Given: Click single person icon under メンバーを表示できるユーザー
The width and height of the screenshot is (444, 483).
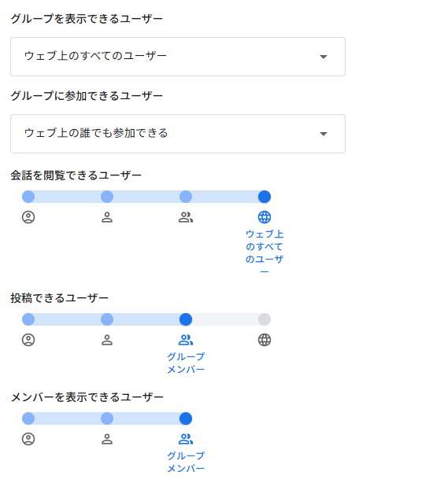Looking at the screenshot, I should [107, 439].
